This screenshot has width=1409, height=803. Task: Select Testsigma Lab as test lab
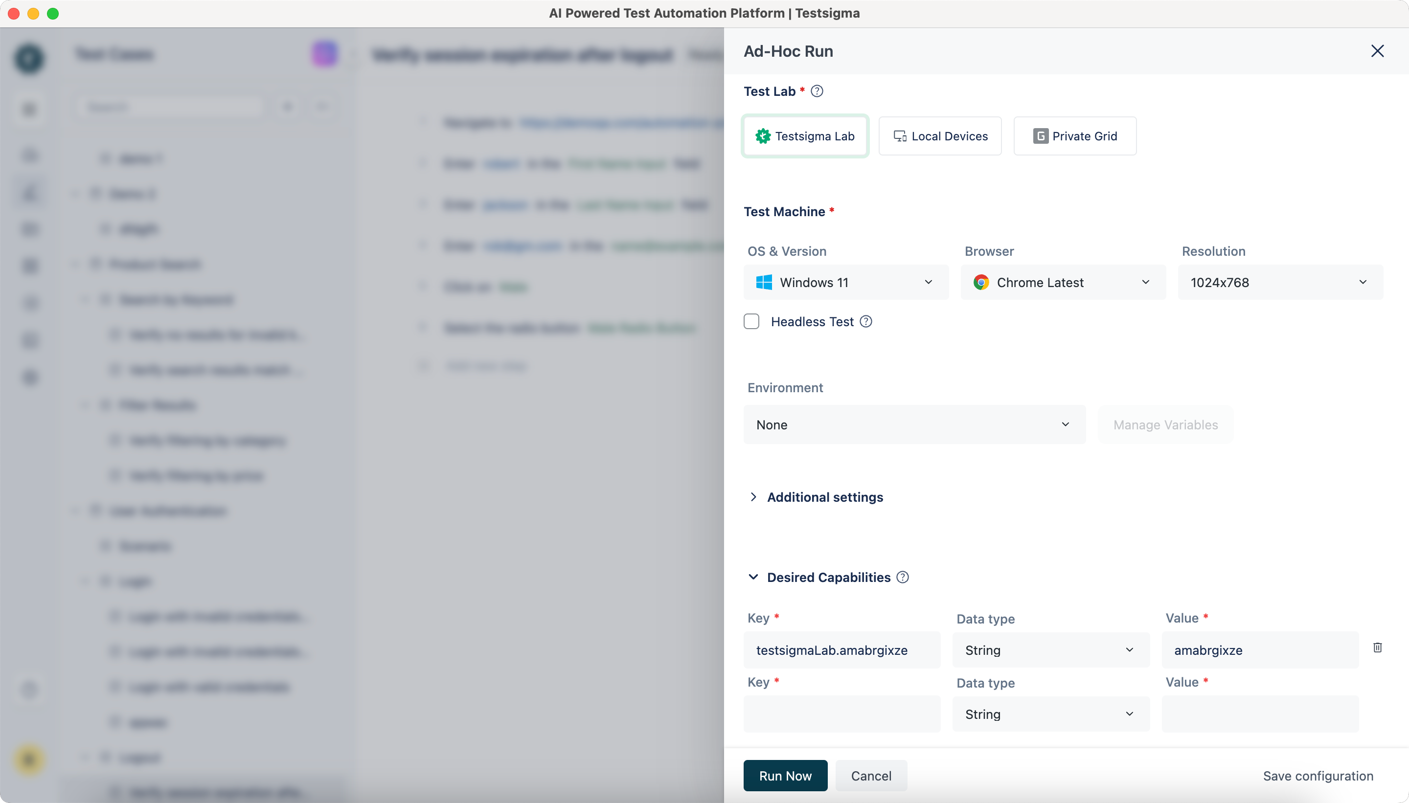click(x=805, y=135)
